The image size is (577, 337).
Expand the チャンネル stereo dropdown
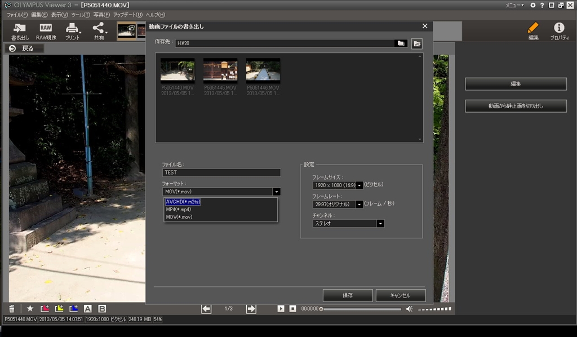click(380, 223)
